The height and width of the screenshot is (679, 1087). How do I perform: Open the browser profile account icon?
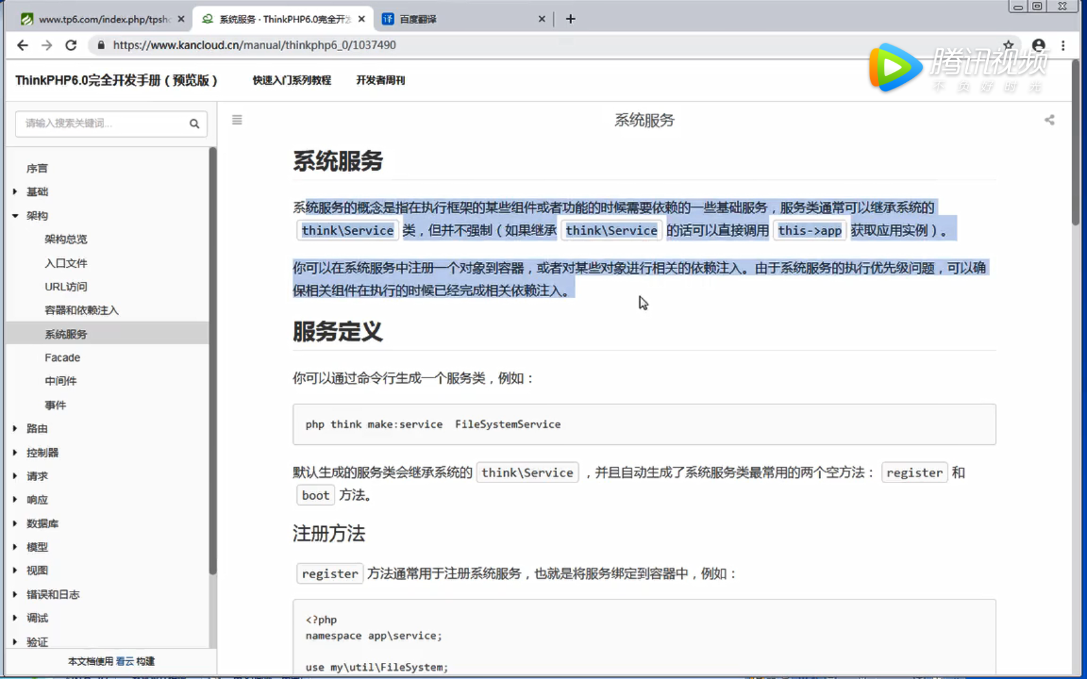click(x=1038, y=45)
